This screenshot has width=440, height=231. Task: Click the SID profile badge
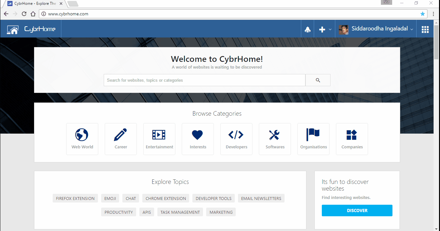386,2
